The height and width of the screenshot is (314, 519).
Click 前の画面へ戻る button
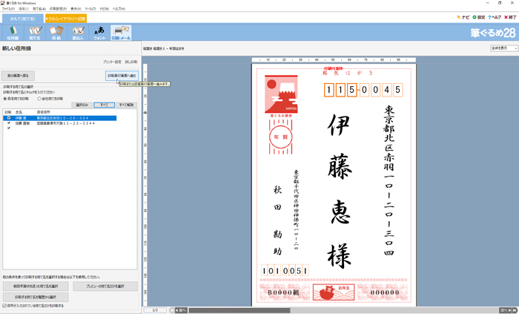click(x=19, y=76)
